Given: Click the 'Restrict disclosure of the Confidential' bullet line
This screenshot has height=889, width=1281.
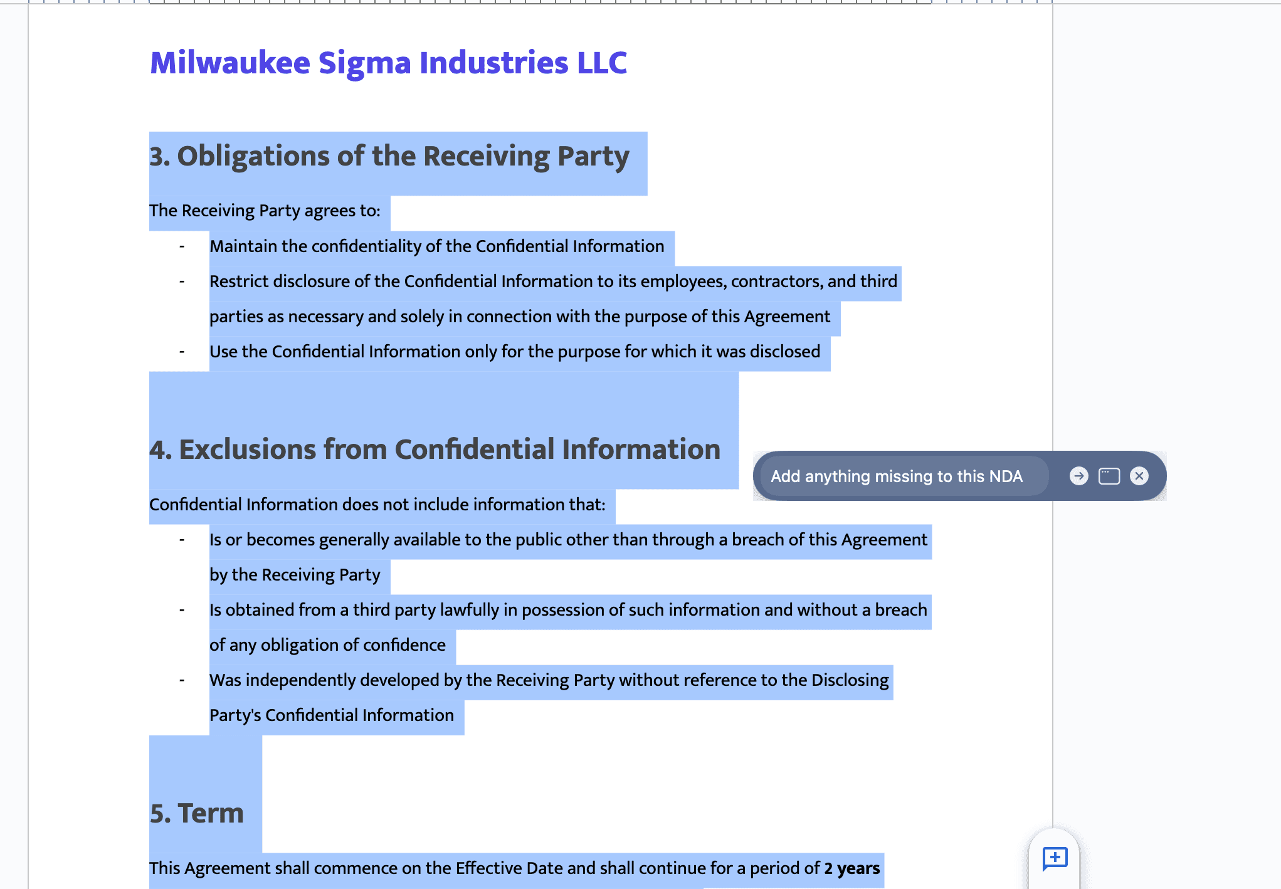Looking at the screenshot, I should pyautogui.click(x=553, y=281).
